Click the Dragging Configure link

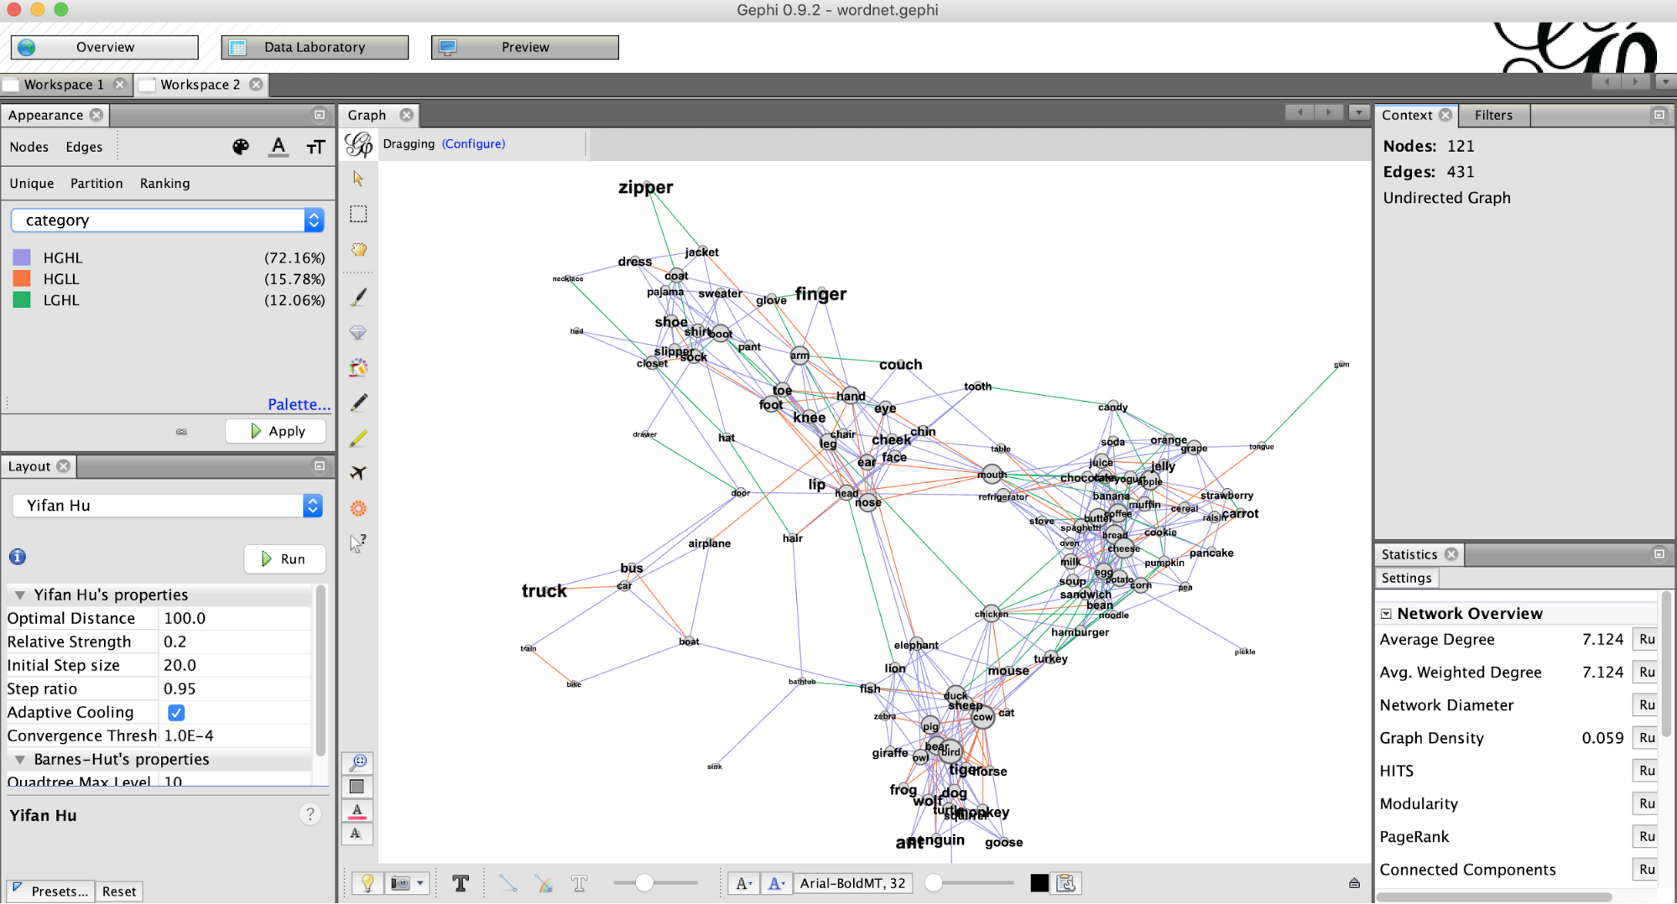474,144
